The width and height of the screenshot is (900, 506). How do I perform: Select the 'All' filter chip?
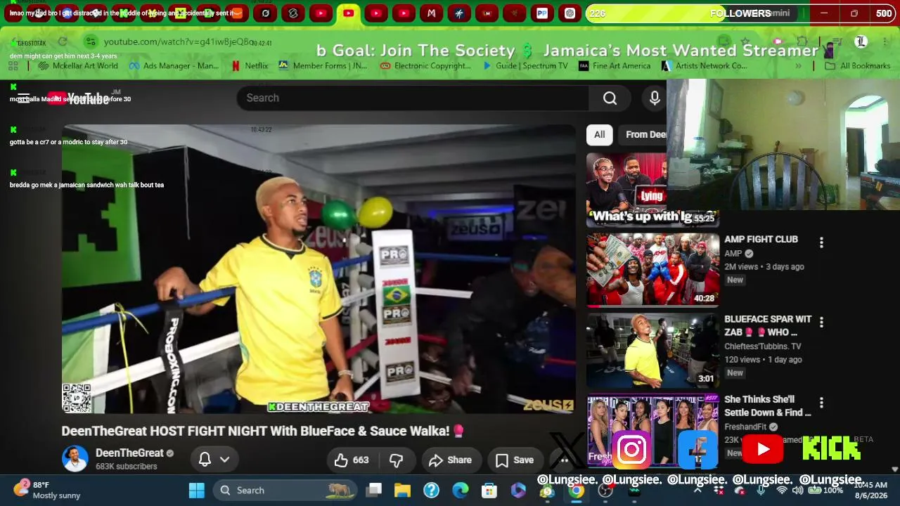599,135
